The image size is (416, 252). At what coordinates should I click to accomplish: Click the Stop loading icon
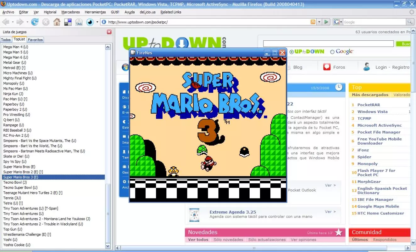pos(46,22)
